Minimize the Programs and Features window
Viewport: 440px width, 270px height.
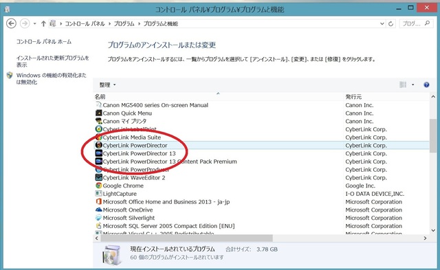[x=399, y=9]
